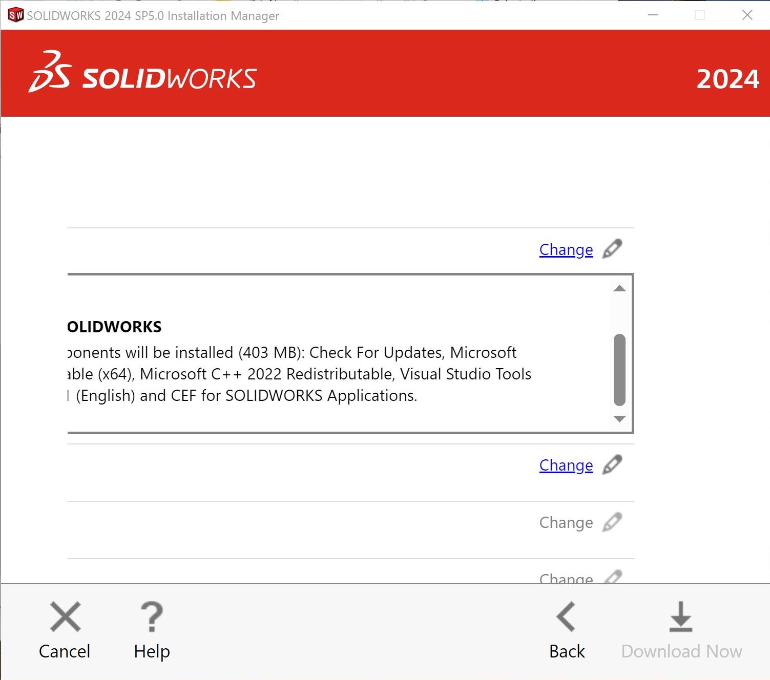
Task: Click the 2024 year text in banner
Action: pos(727,79)
